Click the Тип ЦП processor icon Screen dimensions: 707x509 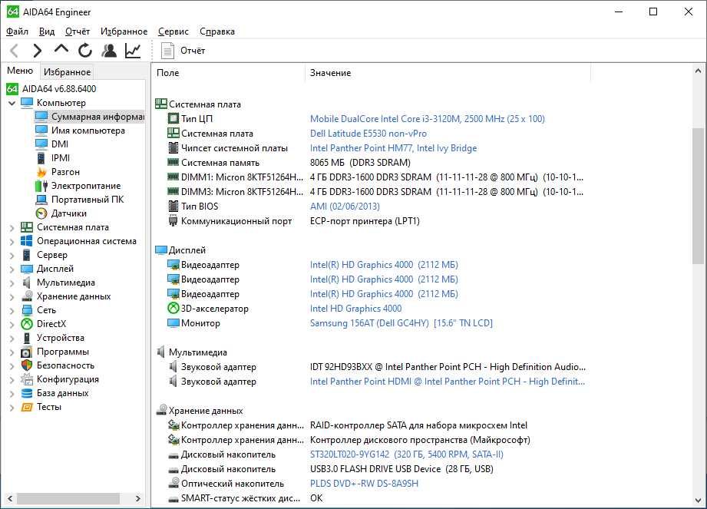tap(173, 118)
